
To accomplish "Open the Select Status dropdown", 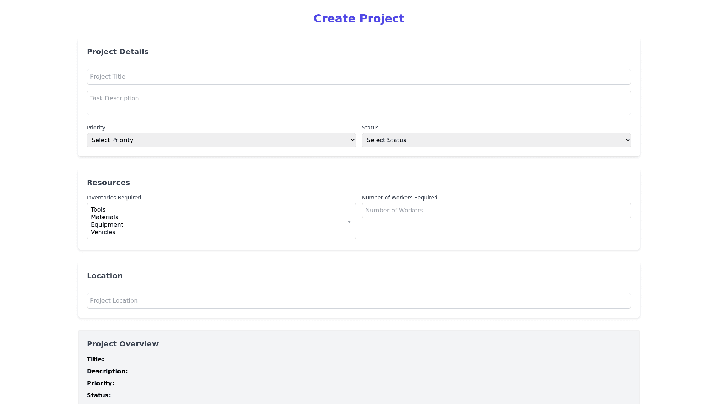I will (x=496, y=140).
